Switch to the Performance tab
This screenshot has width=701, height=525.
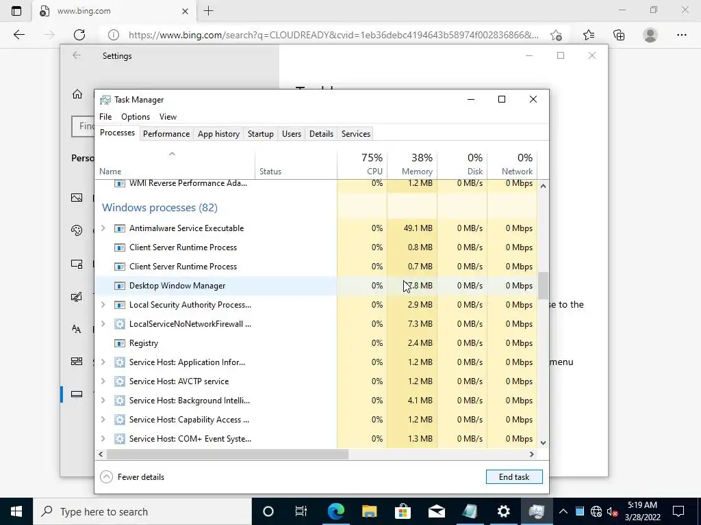click(x=166, y=134)
